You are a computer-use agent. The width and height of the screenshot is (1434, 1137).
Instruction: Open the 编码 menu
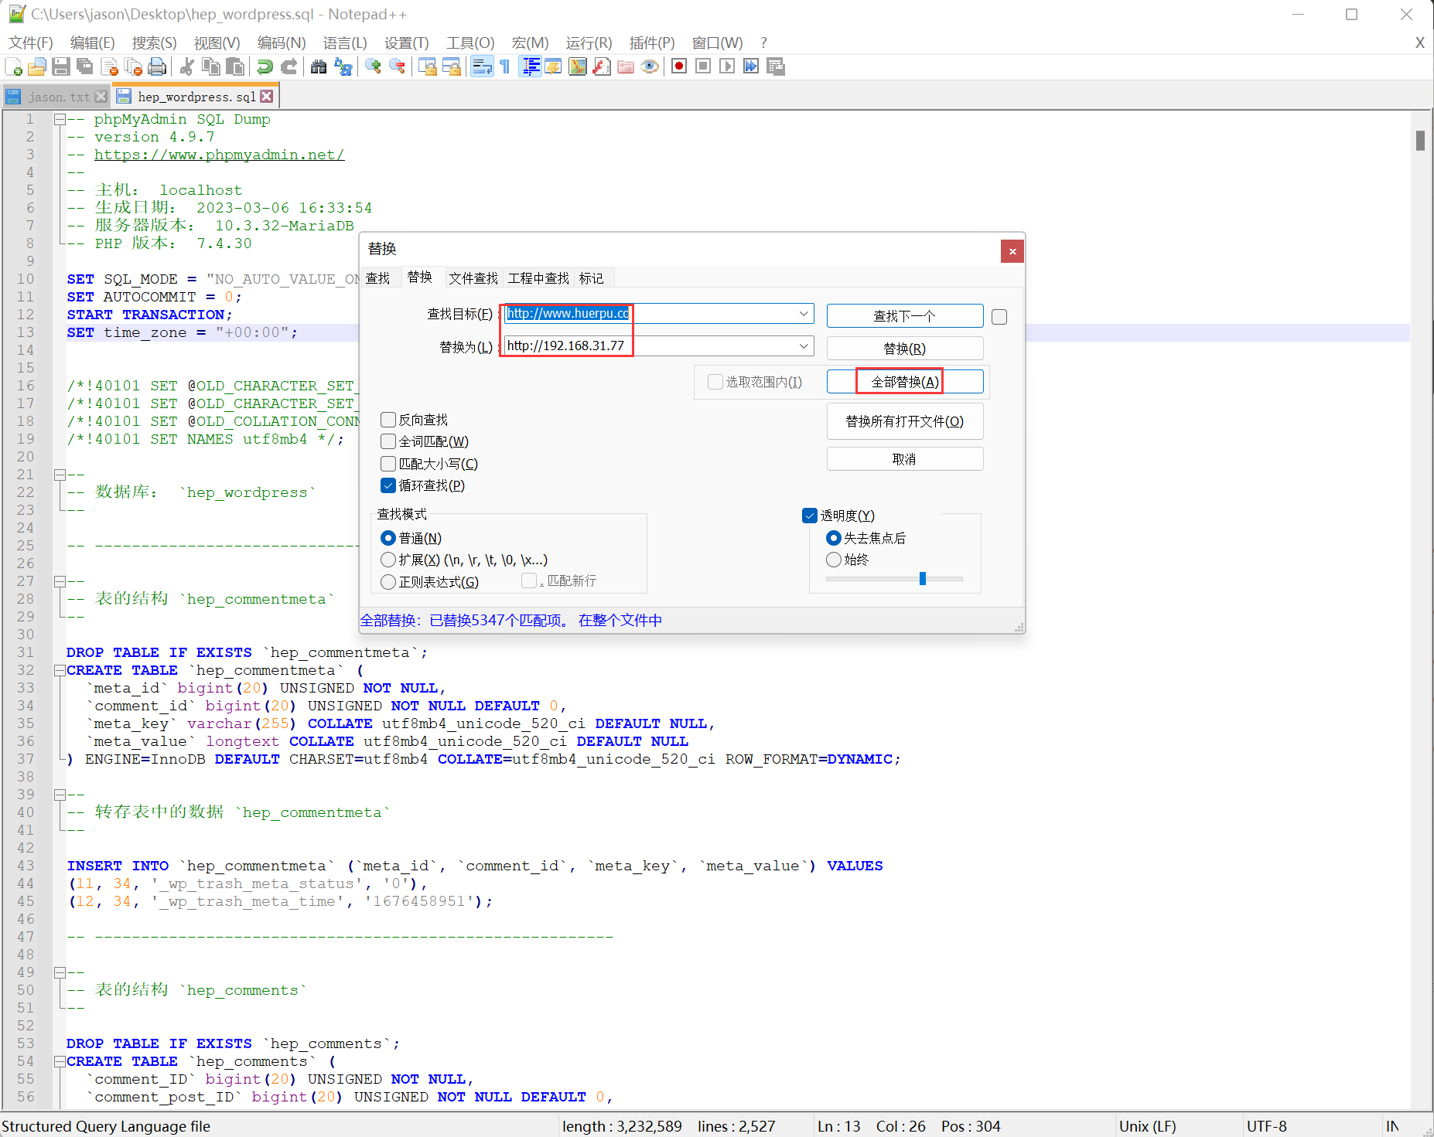[281, 43]
